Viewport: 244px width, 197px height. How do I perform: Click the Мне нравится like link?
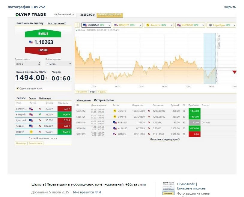[x=83, y=192]
